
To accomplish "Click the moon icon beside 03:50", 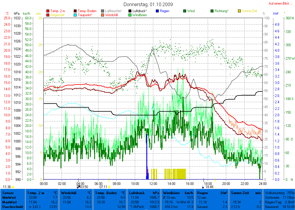I will [x=78, y=187].
